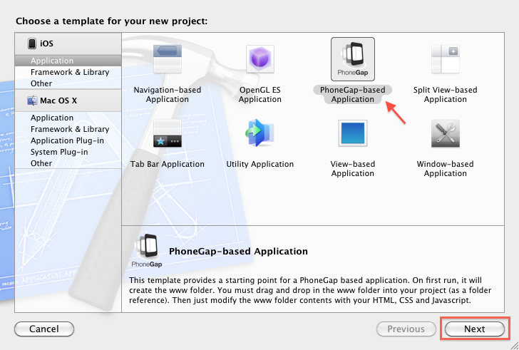Click the 'Tab Bar Application' label text

tap(167, 164)
